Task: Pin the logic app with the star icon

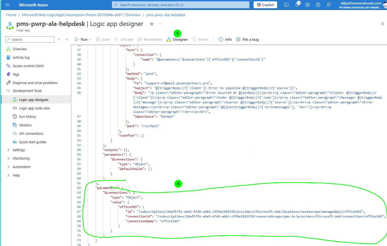Action: (152, 24)
